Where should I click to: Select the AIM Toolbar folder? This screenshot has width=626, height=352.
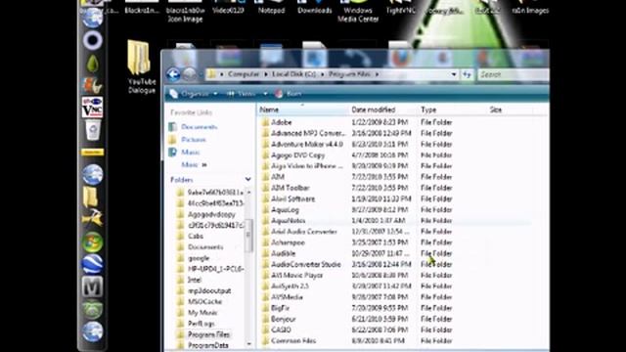290,188
